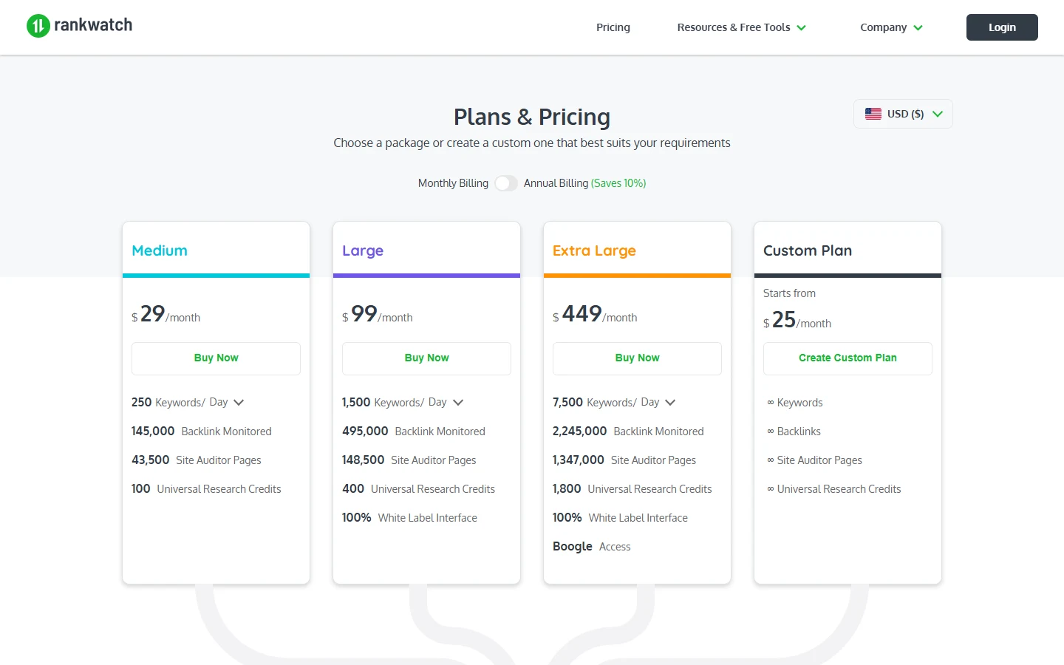Click the Medium plan title
This screenshot has height=665, width=1064.
tap(160, 250)
